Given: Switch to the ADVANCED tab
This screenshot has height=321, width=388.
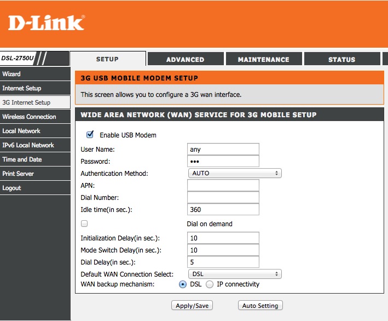Looking at the screenshot, I should tap(186, 59).
